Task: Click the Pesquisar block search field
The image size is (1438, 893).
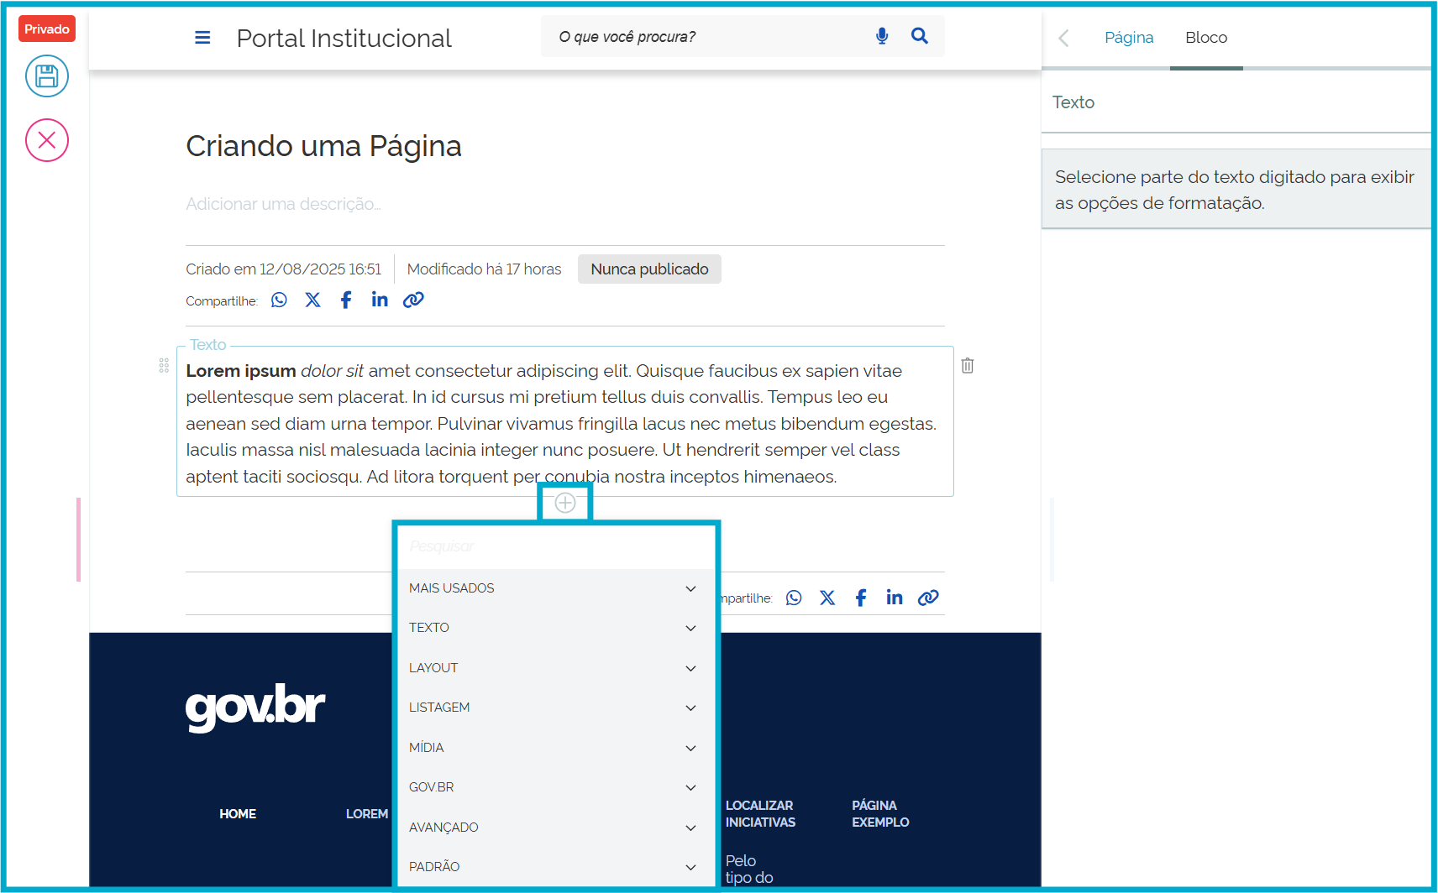Action: point(554,546)
